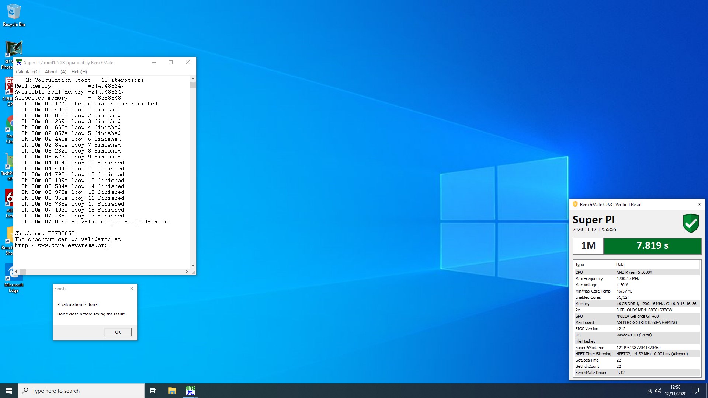Open the AIDA64 Extreme desktop shortcut
Image resolution: width=708 pixels, height=398 pixels.
pos(9,204)
